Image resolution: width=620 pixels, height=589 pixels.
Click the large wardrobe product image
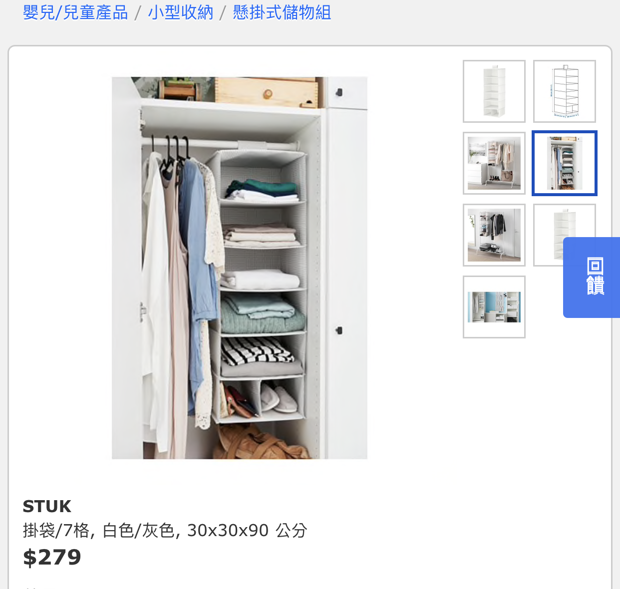point(240,268)
